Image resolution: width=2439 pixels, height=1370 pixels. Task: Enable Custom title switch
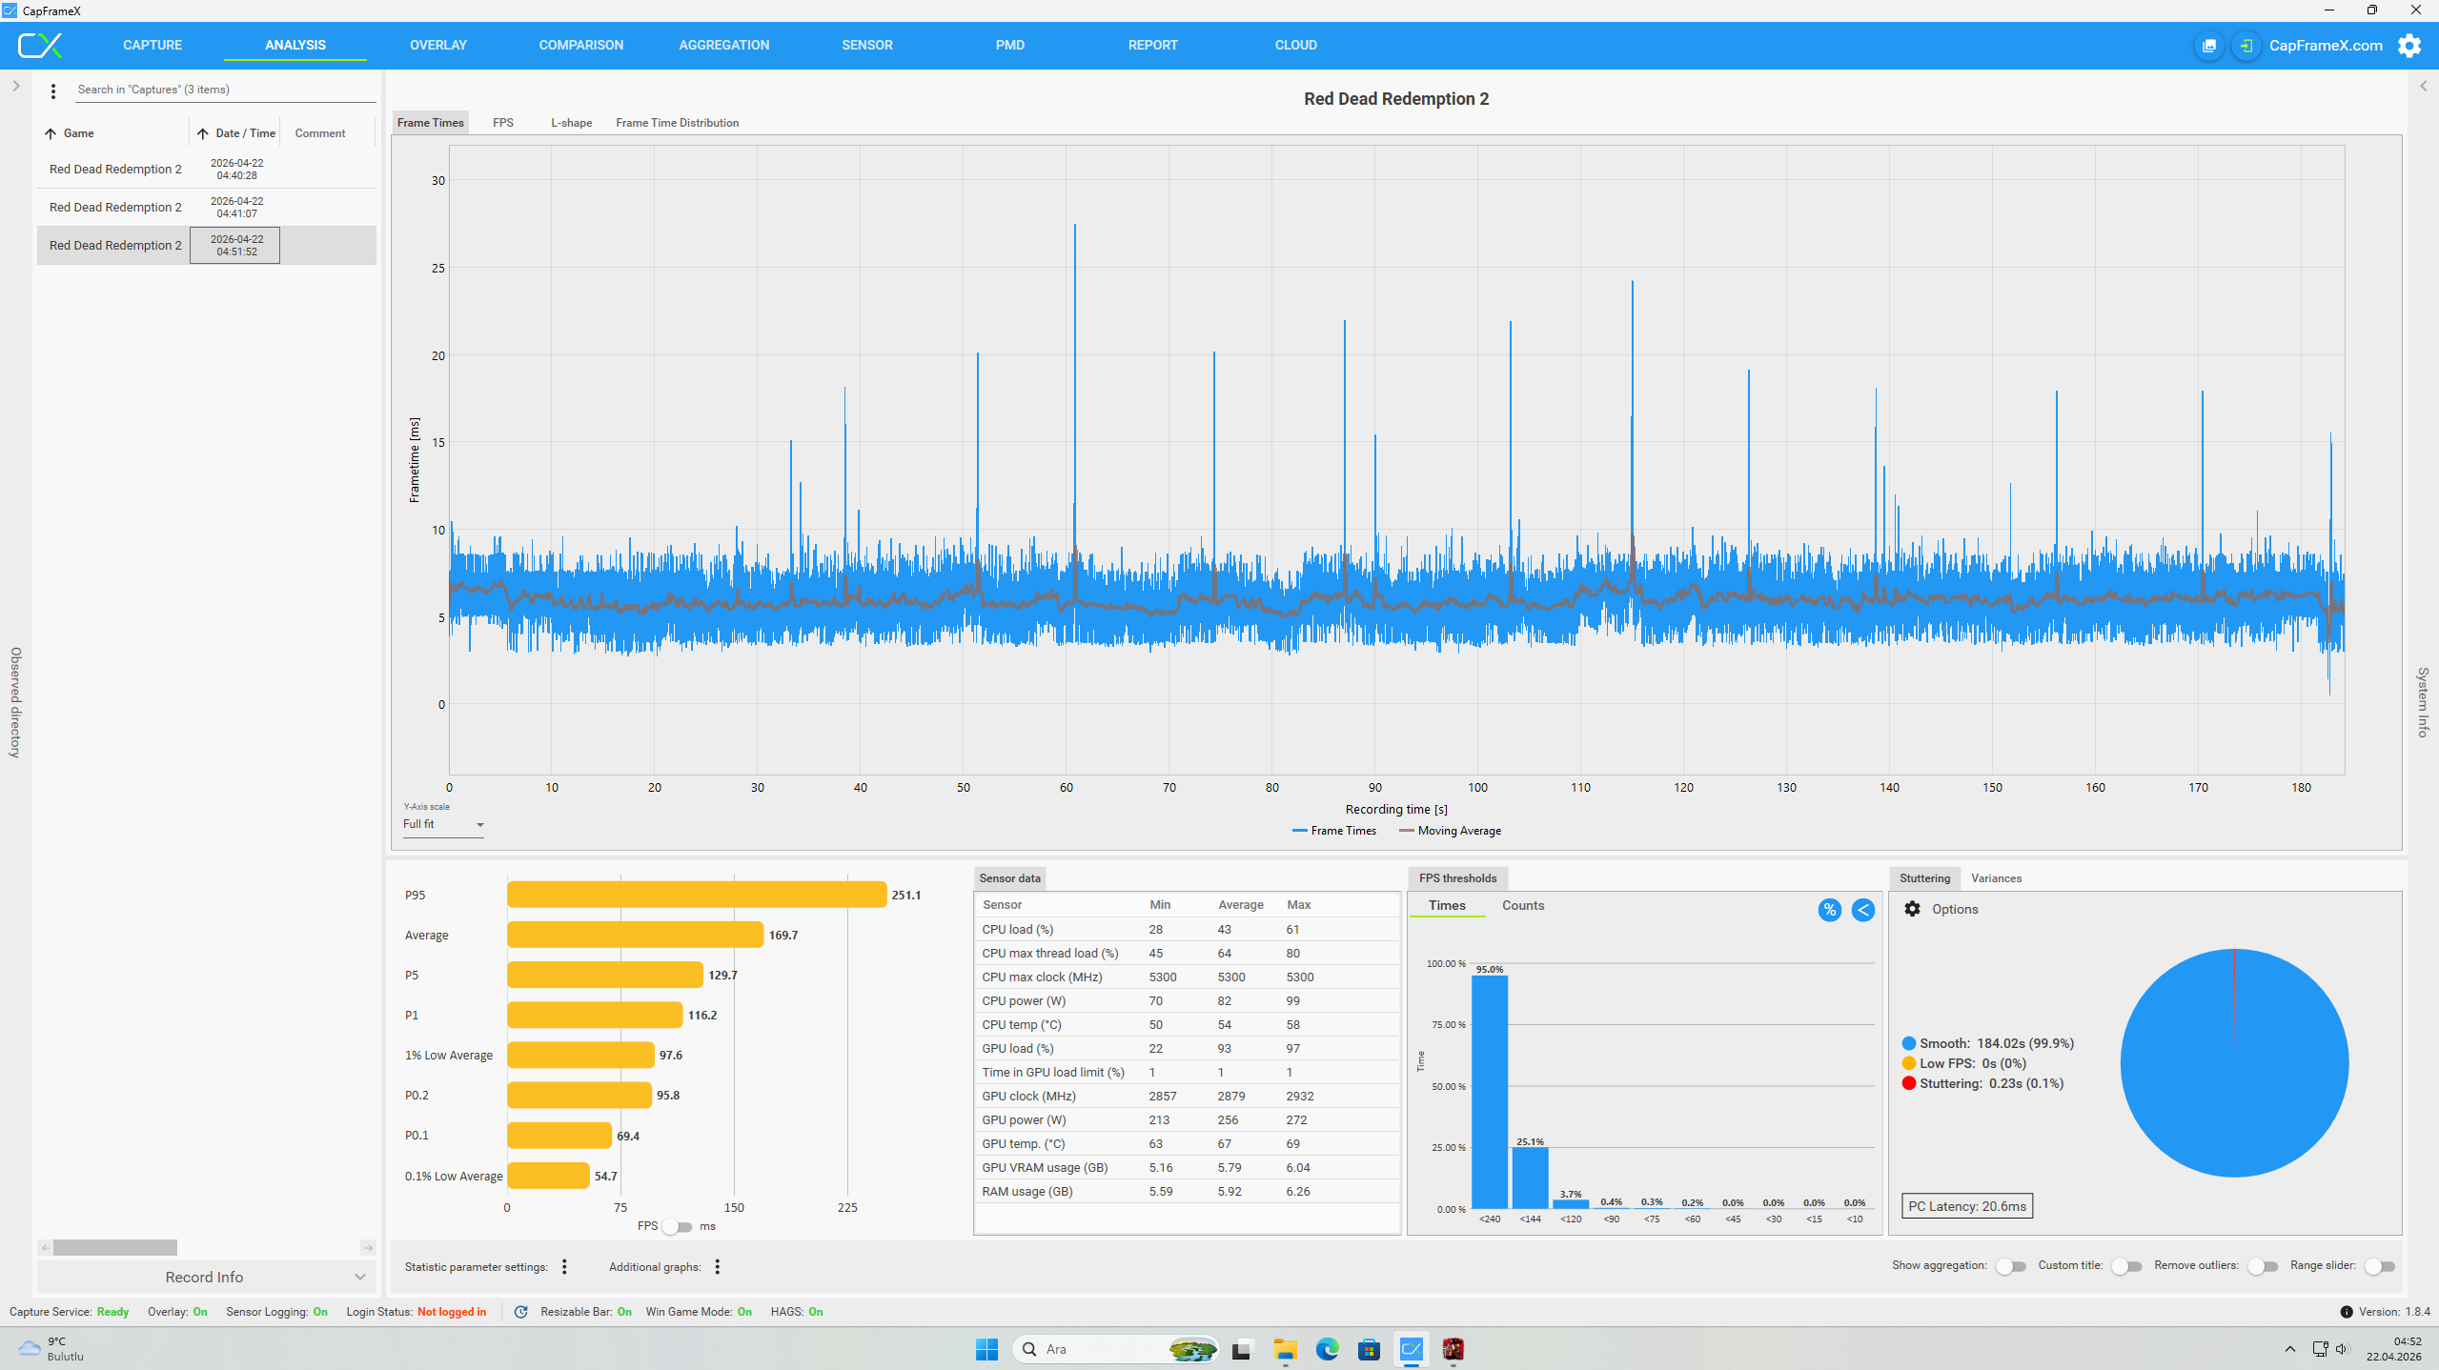tap(2126, 1266)
